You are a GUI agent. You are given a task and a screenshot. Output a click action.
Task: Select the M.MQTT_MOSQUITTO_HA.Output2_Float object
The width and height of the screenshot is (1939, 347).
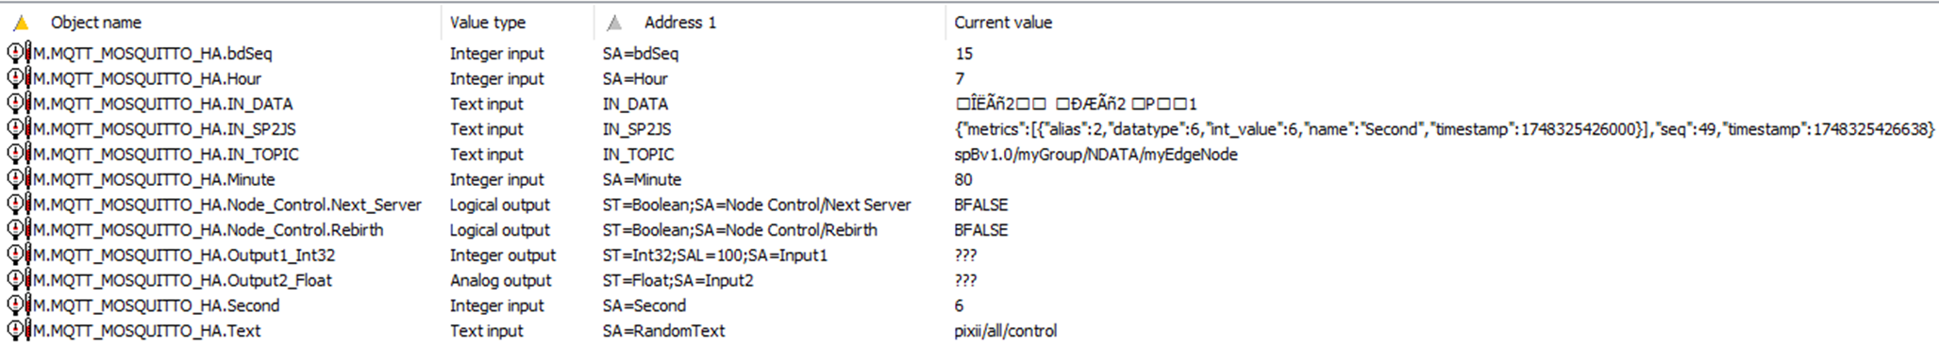tap(182, 281)
